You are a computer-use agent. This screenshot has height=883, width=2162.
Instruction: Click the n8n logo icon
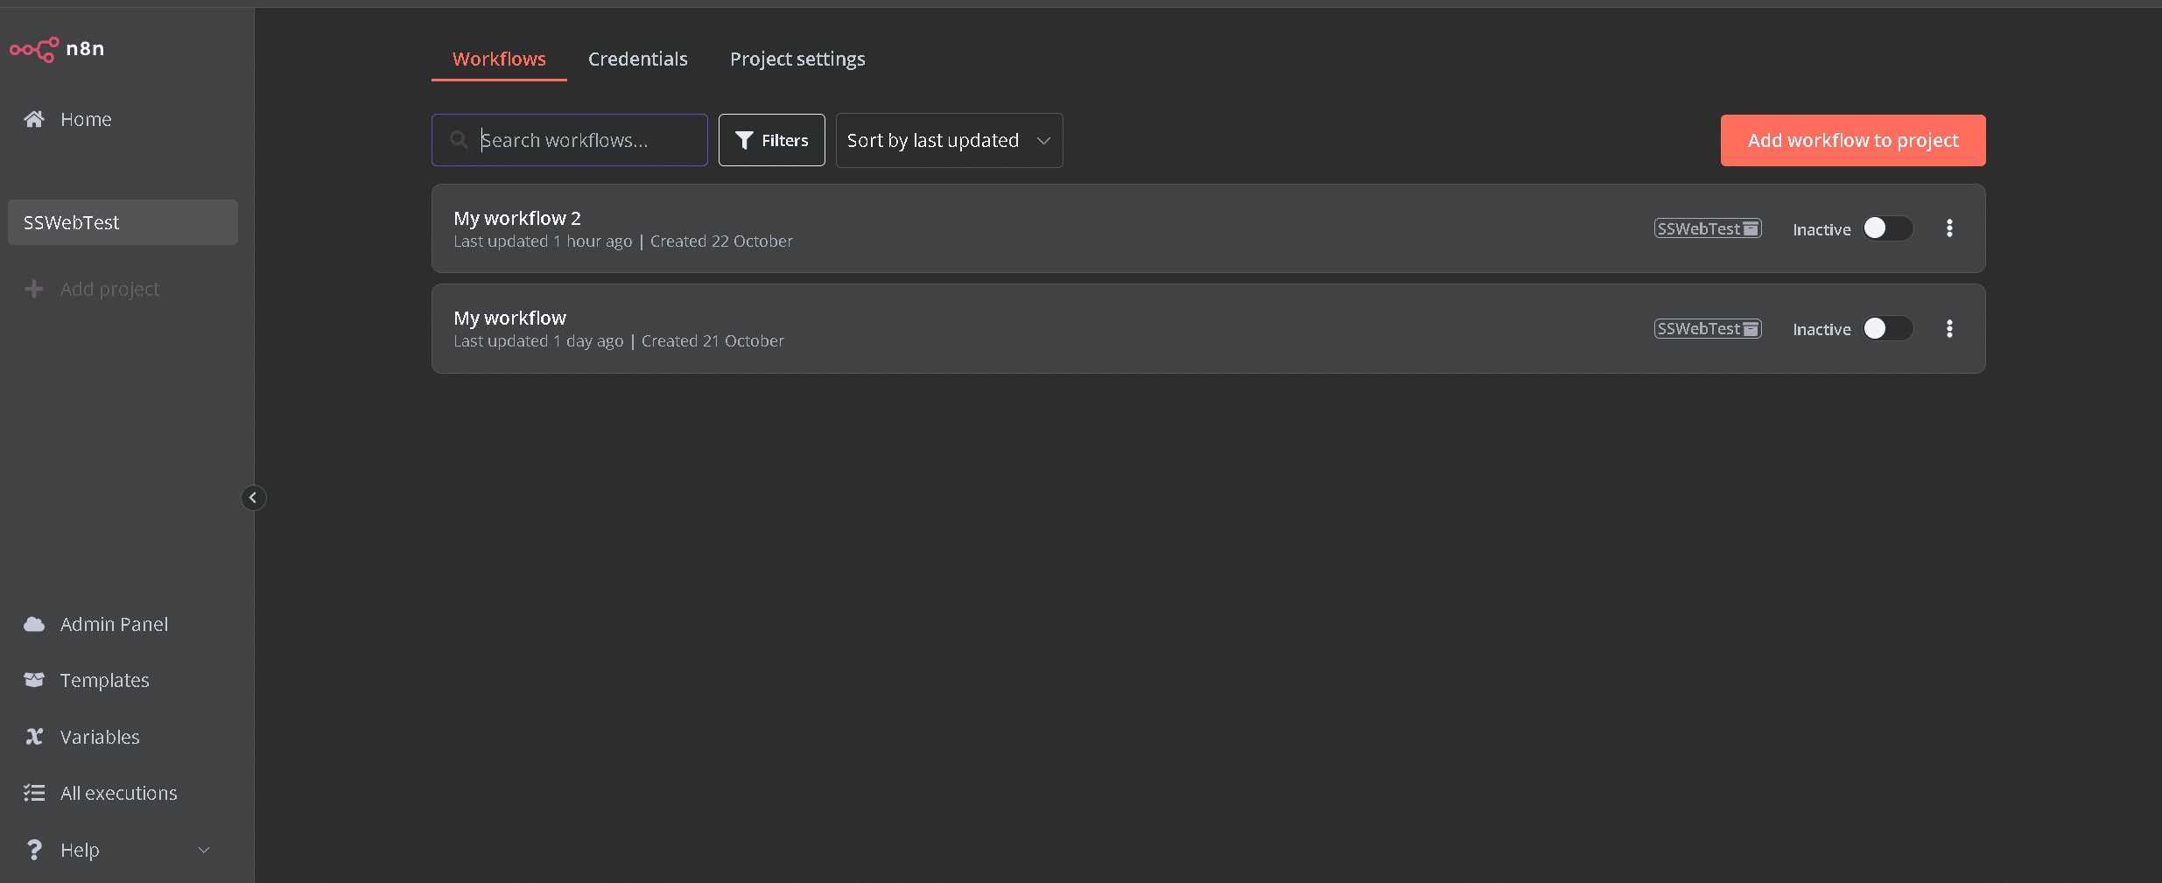click(35, 49)
